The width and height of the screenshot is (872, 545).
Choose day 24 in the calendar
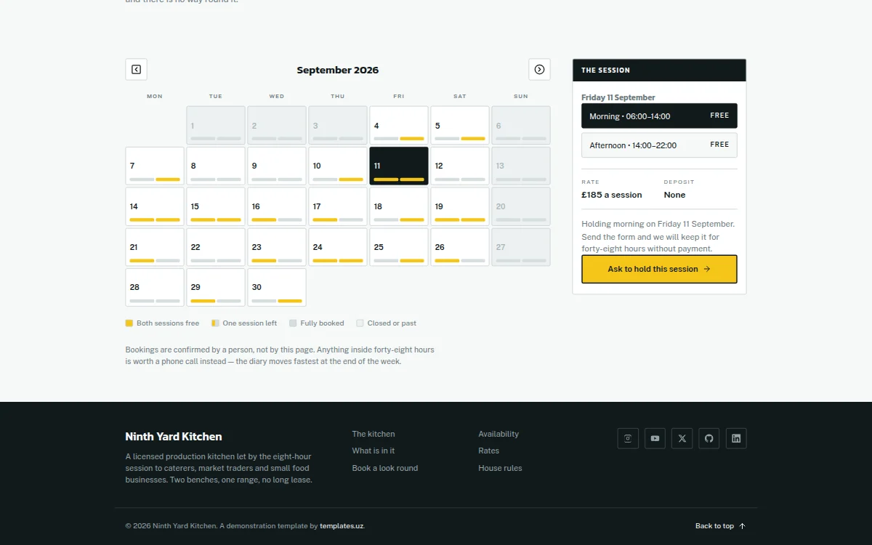point(338,247)
